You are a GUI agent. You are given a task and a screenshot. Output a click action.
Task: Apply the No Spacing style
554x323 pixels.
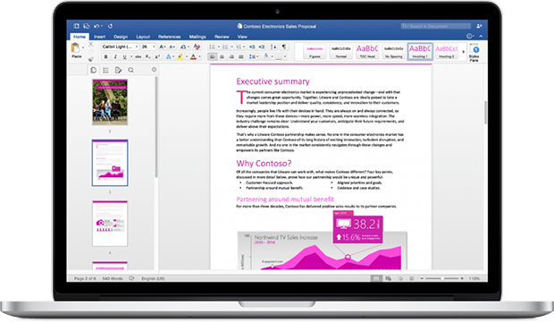pos(393,51)
